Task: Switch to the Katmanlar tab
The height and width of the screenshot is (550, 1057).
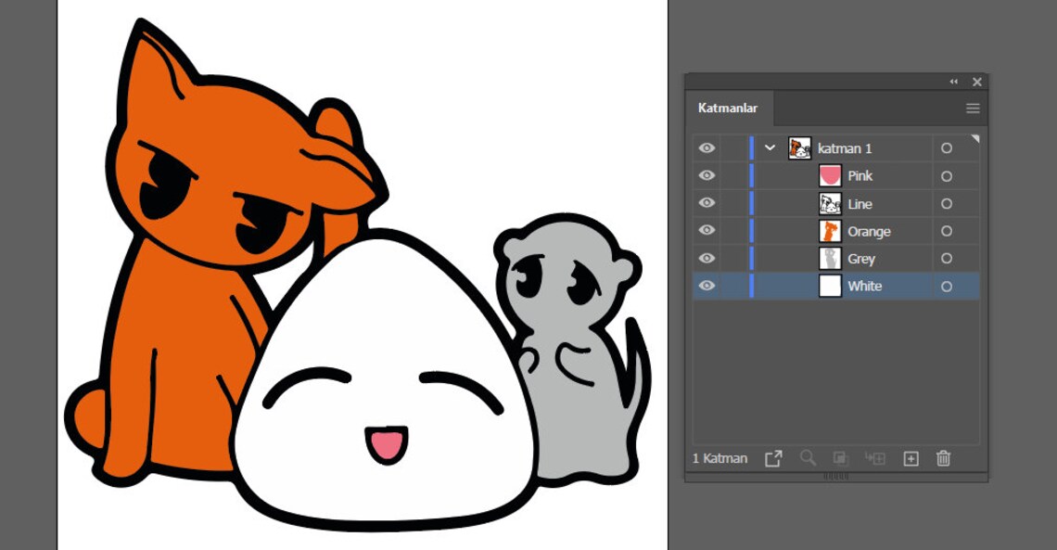Action: pos(729,108)
